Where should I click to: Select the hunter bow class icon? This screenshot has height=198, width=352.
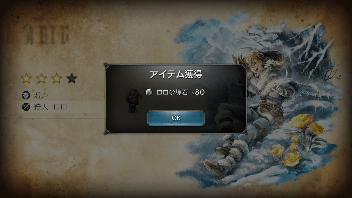coord(26,107)
